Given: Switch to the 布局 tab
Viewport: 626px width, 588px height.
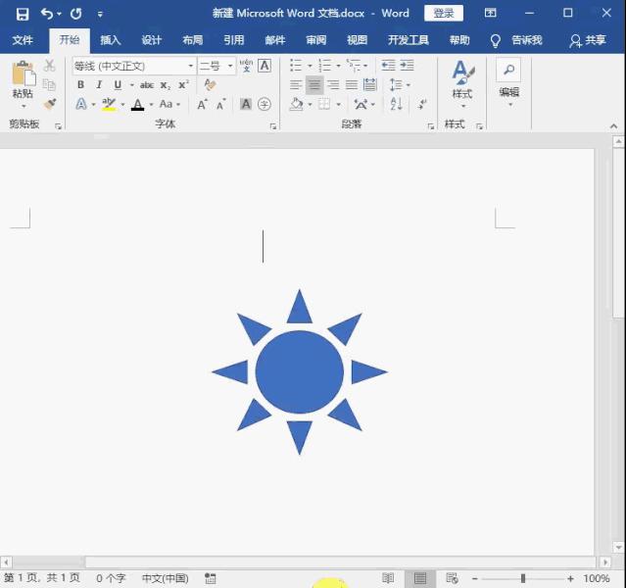Looking at the screenshot, I should [x=192, y=40].
